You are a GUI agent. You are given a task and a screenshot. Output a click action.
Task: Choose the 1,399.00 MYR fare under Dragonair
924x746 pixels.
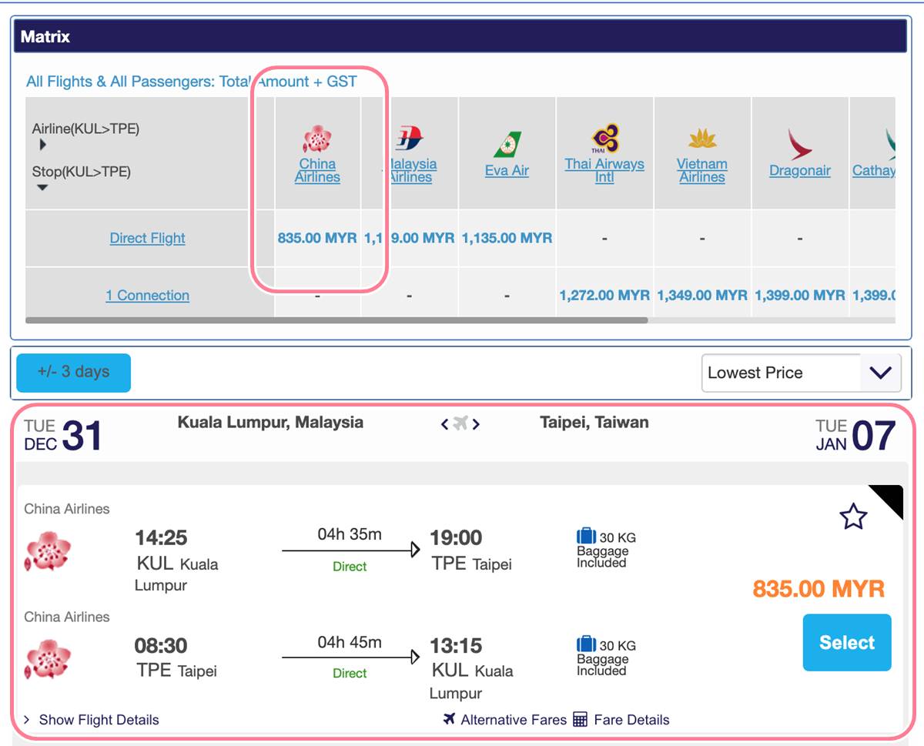800,296
